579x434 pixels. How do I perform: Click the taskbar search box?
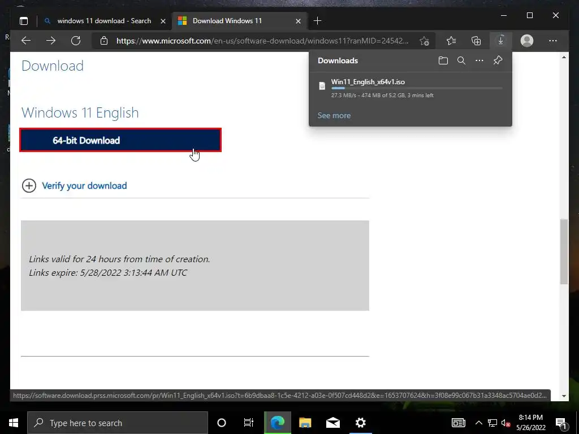tap(118, 423)
